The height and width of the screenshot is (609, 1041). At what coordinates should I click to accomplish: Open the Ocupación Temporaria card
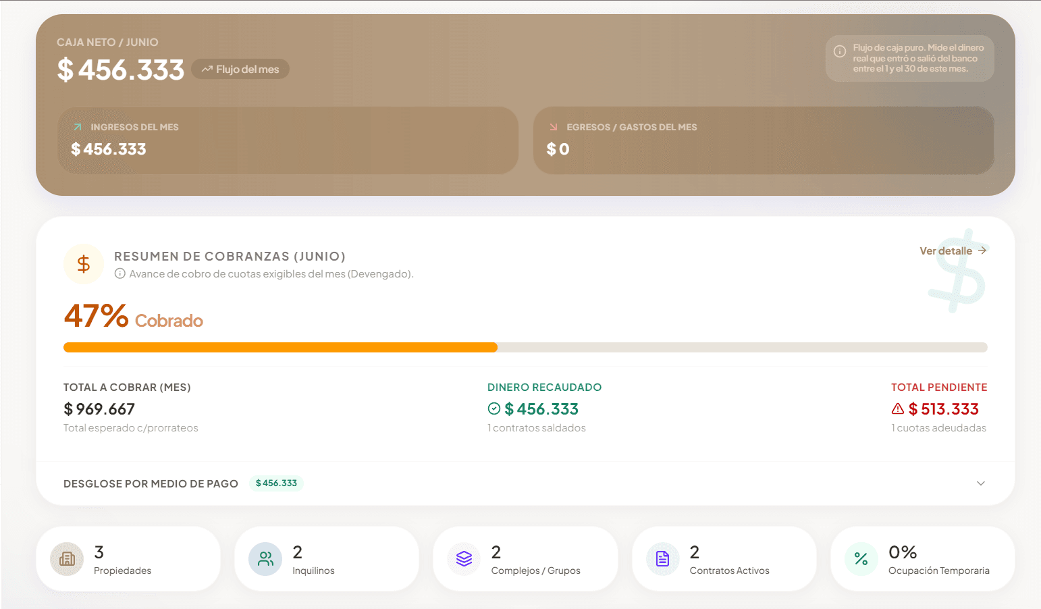(923, 559)
